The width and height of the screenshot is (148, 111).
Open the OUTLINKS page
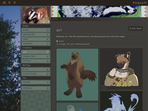point(36,44)
